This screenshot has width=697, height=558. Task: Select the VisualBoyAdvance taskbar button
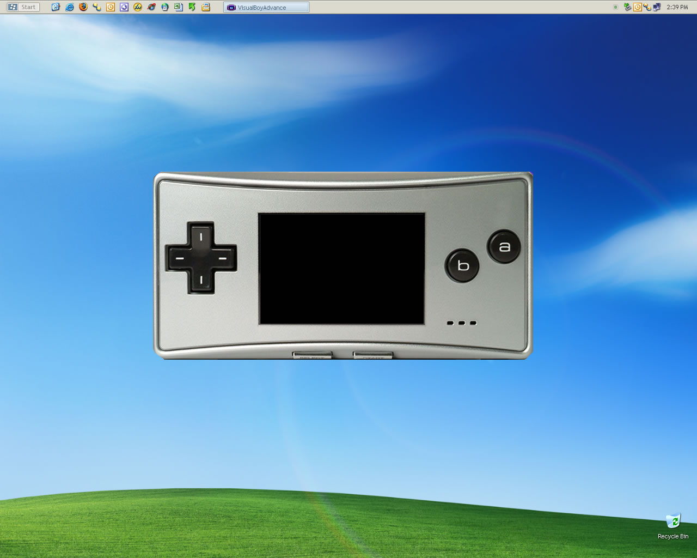(x=266, y=7)
